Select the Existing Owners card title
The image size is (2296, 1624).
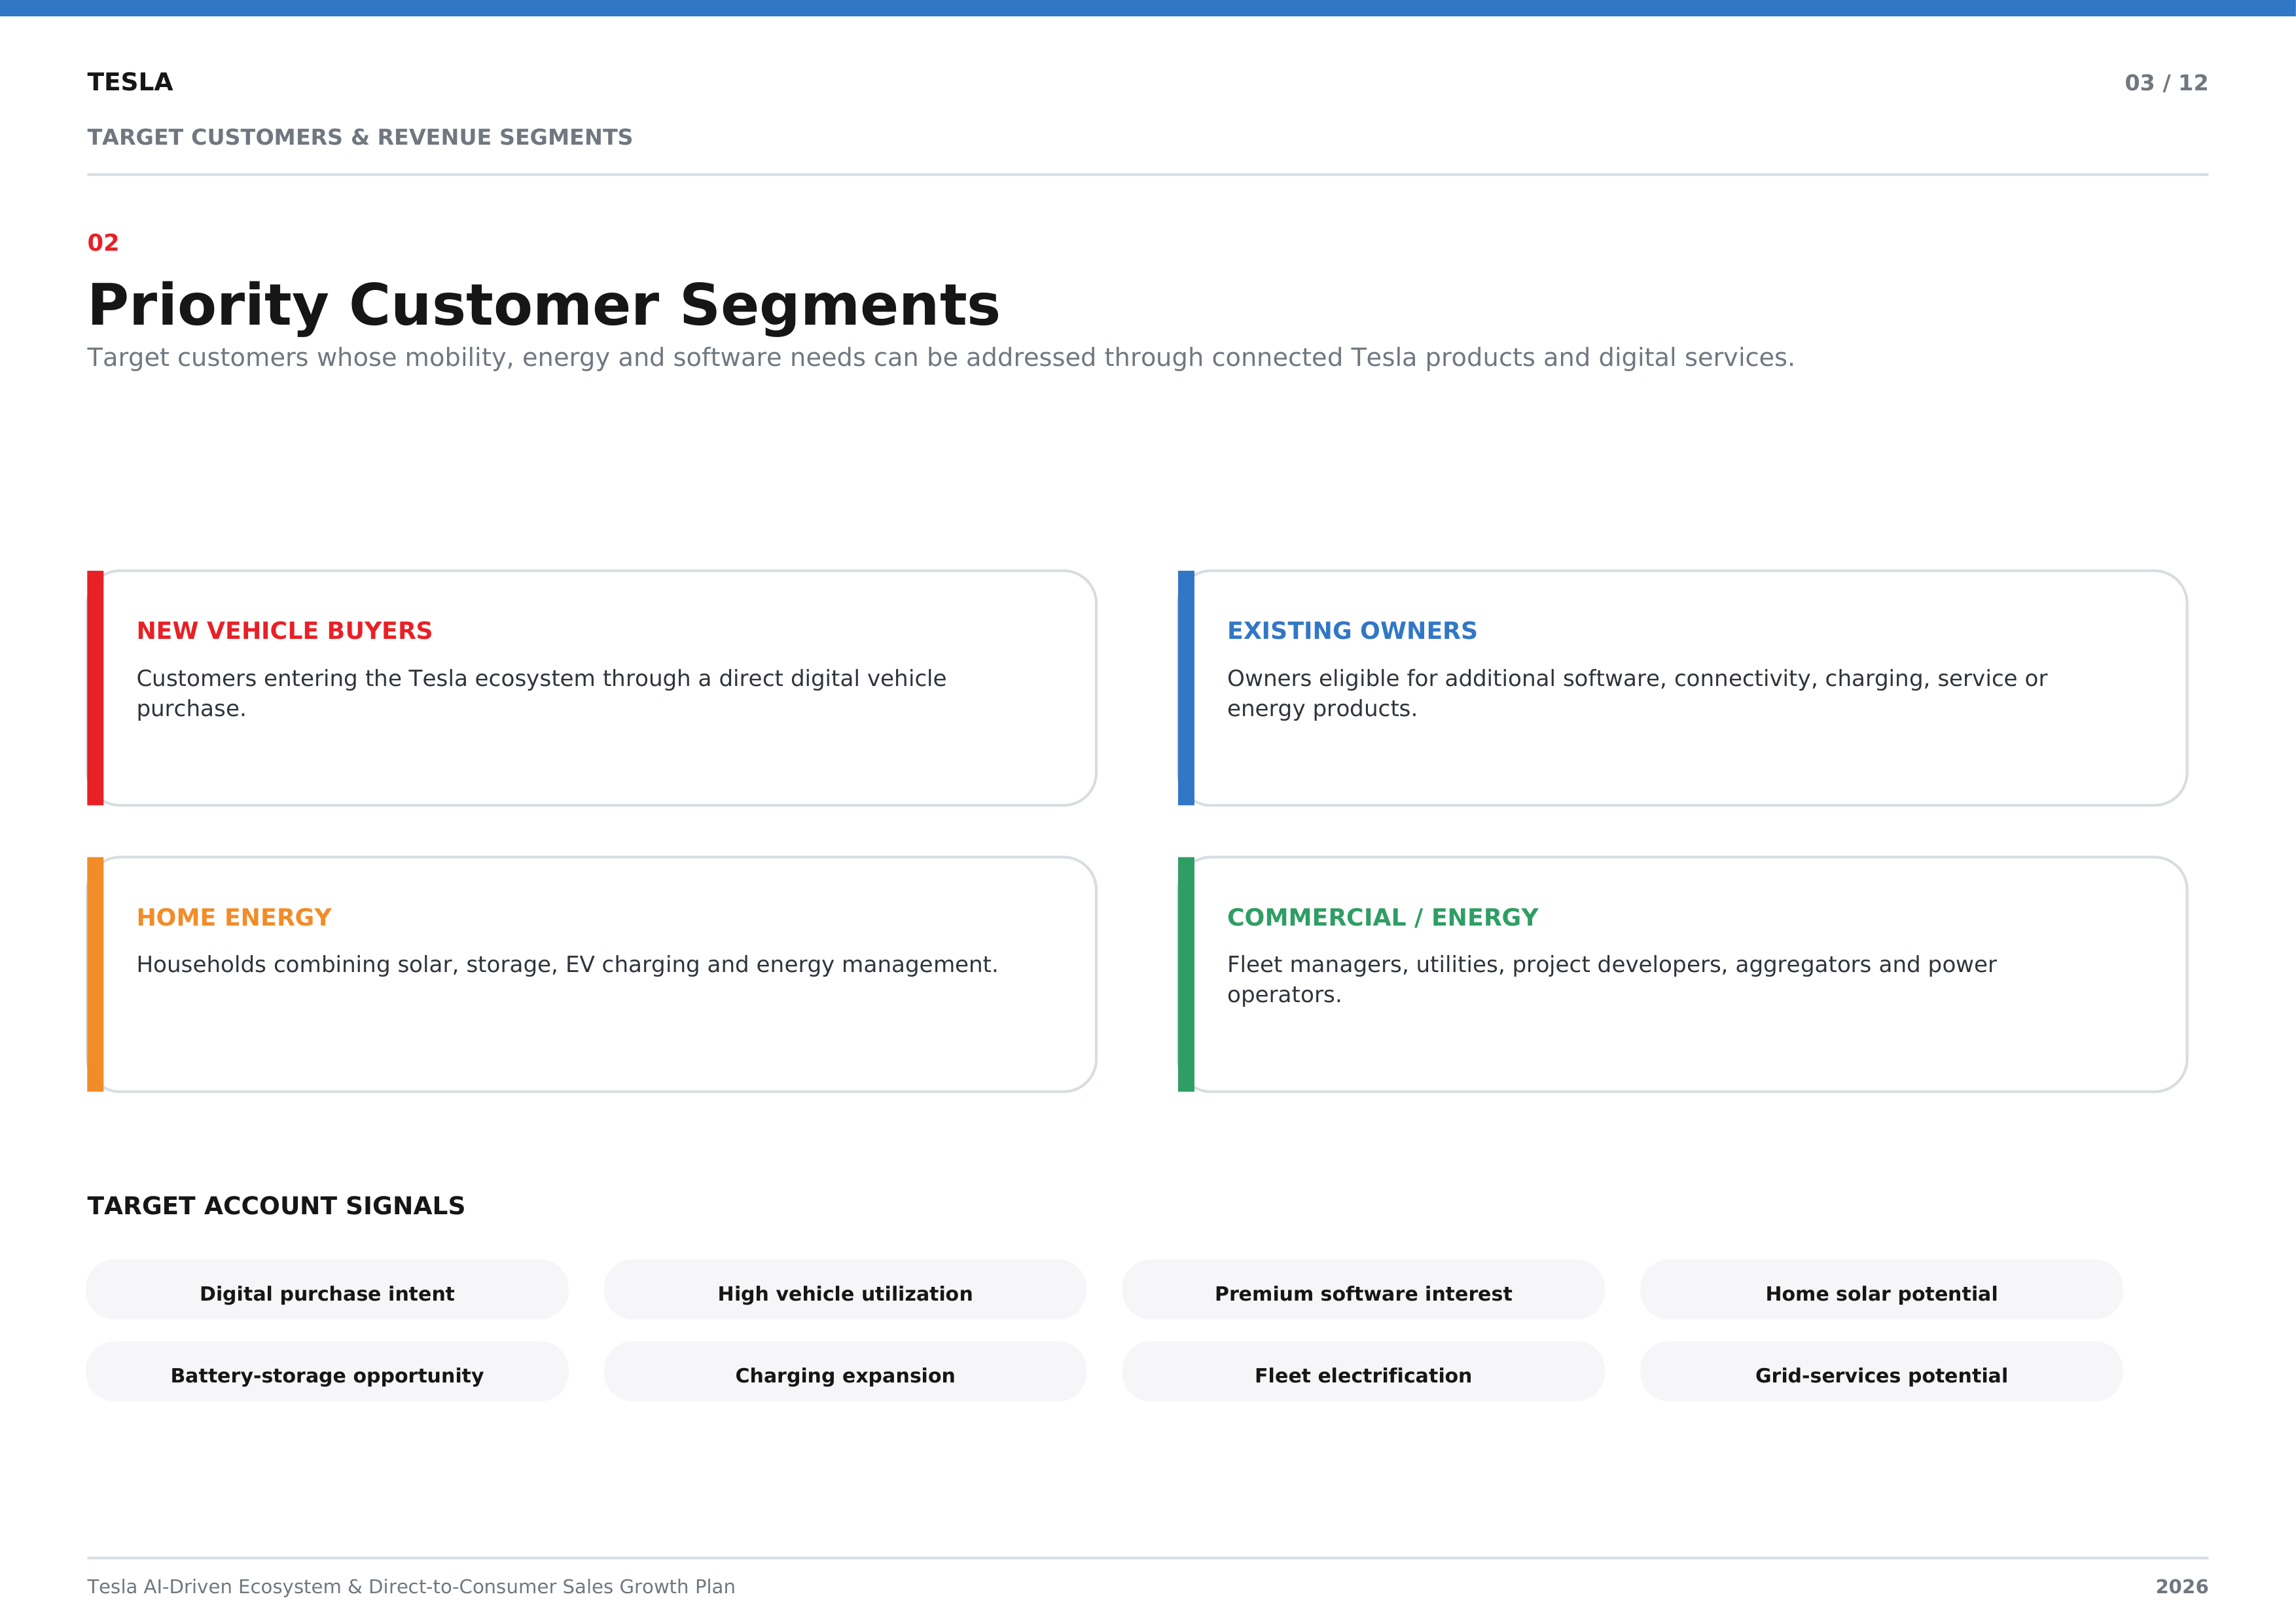pyautogui.click(x=1352, y=631)
